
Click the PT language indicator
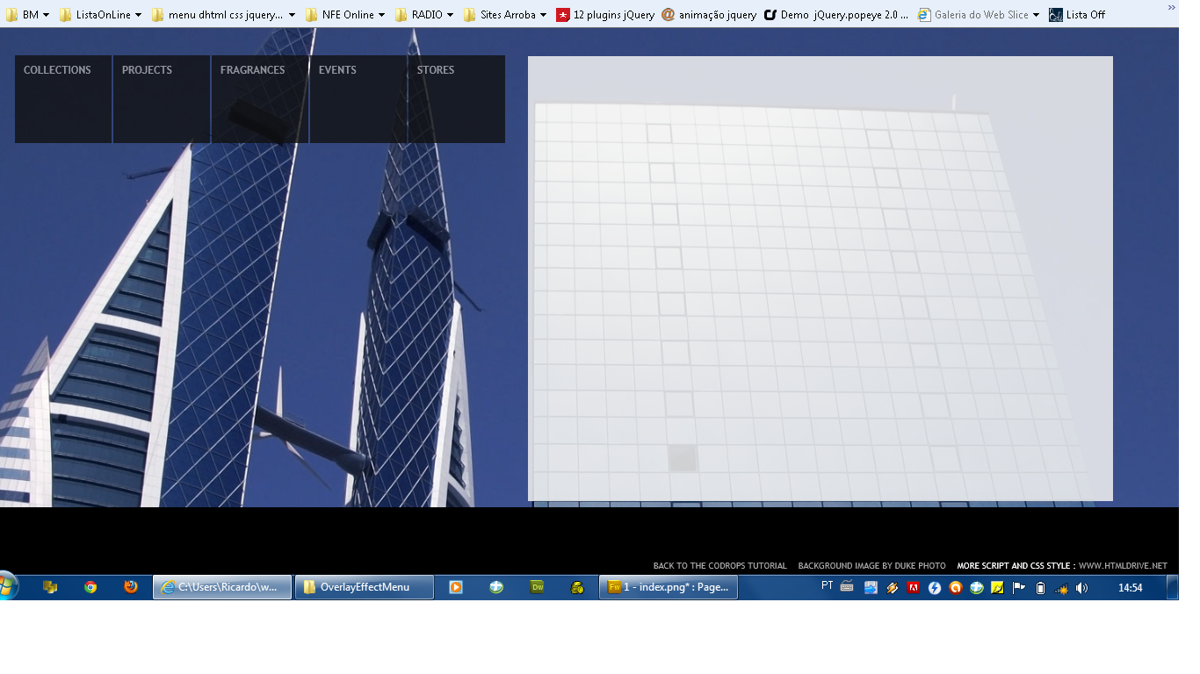click(827, 586)
